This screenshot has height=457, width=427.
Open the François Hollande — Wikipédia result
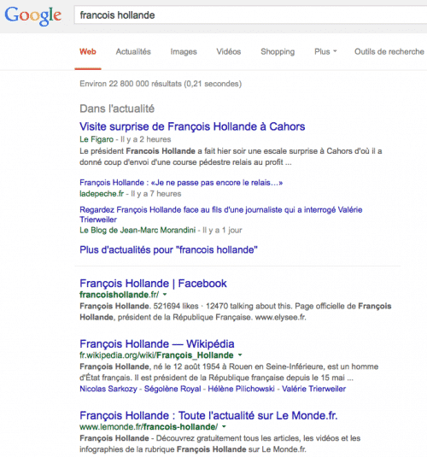(157, 344)
